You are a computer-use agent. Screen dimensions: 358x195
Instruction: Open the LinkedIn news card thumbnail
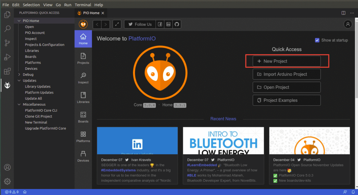click(137, 141)
